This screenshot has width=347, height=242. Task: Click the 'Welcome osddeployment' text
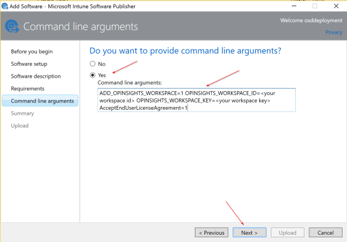(311, 20)
